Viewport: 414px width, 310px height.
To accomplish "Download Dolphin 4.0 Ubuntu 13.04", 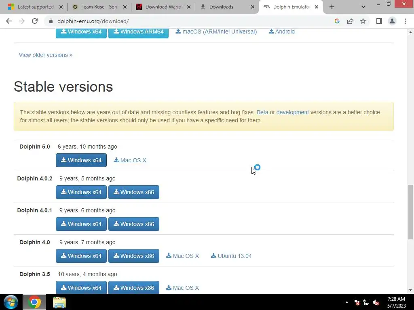I will [x=231, y=256].
